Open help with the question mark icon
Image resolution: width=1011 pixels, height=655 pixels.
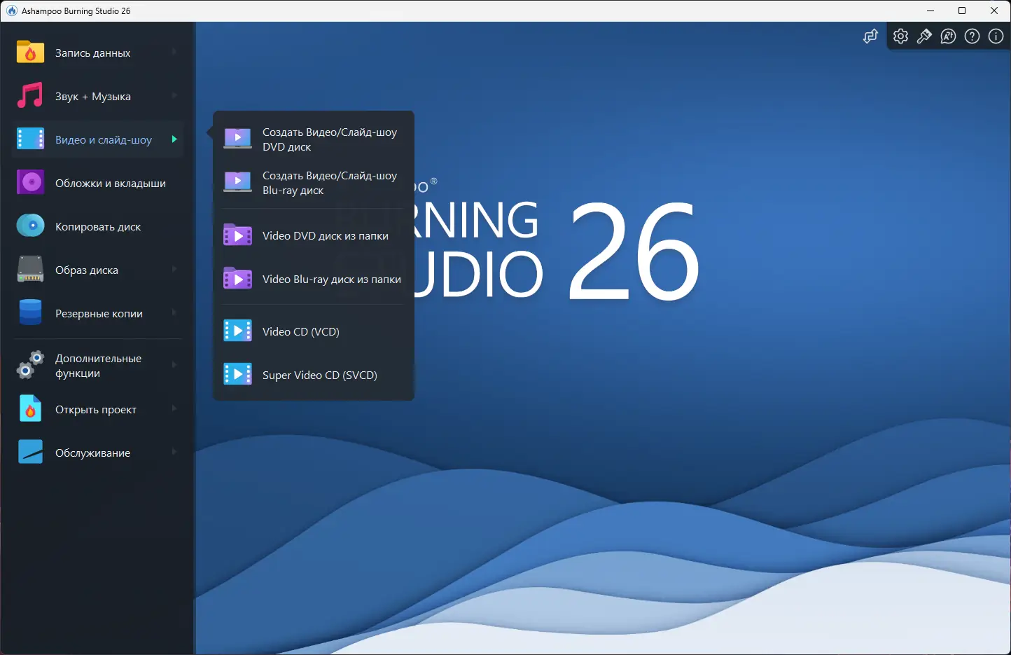click(972, 36)
